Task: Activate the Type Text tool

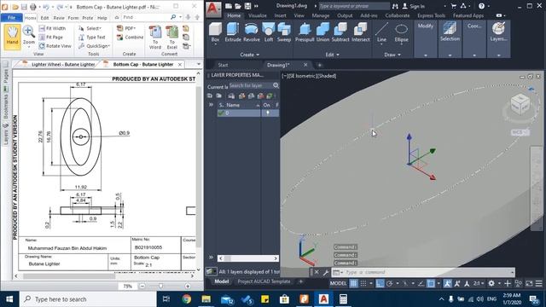Action: click(92, 38)
